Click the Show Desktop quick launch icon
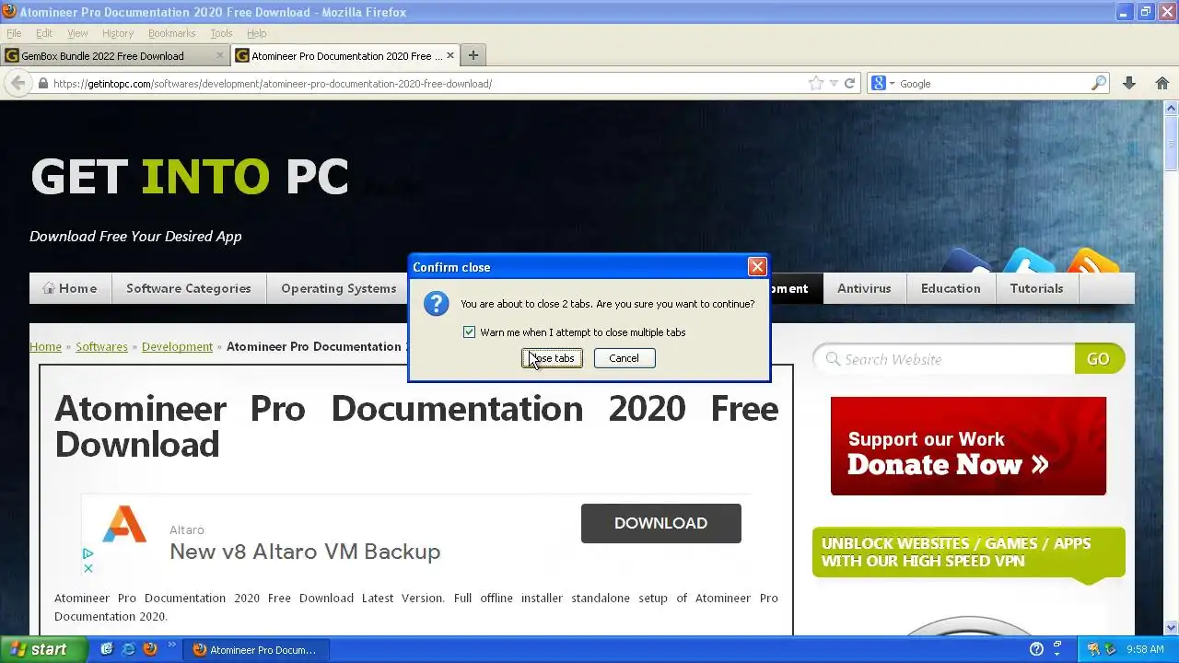The image size is (1179, 663). (107, 649)
